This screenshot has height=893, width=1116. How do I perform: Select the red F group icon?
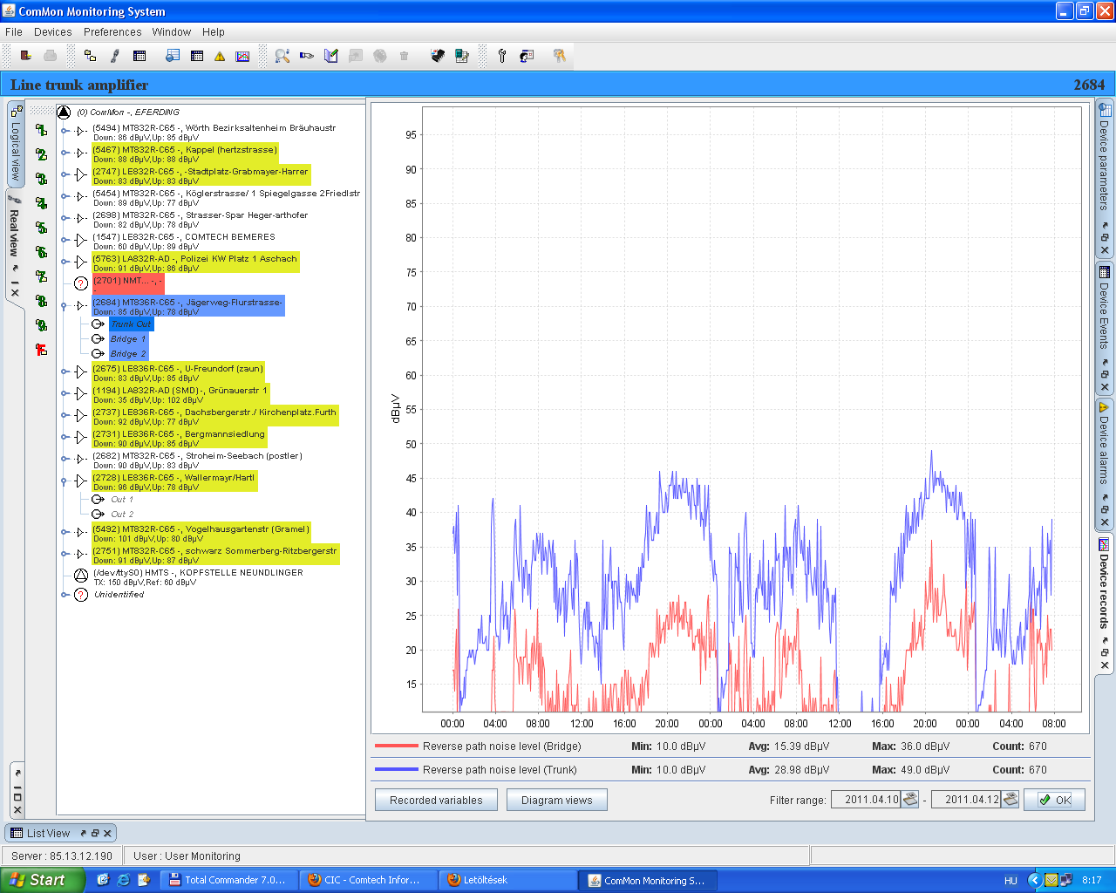pyautogui.click(x=41, y=350)
